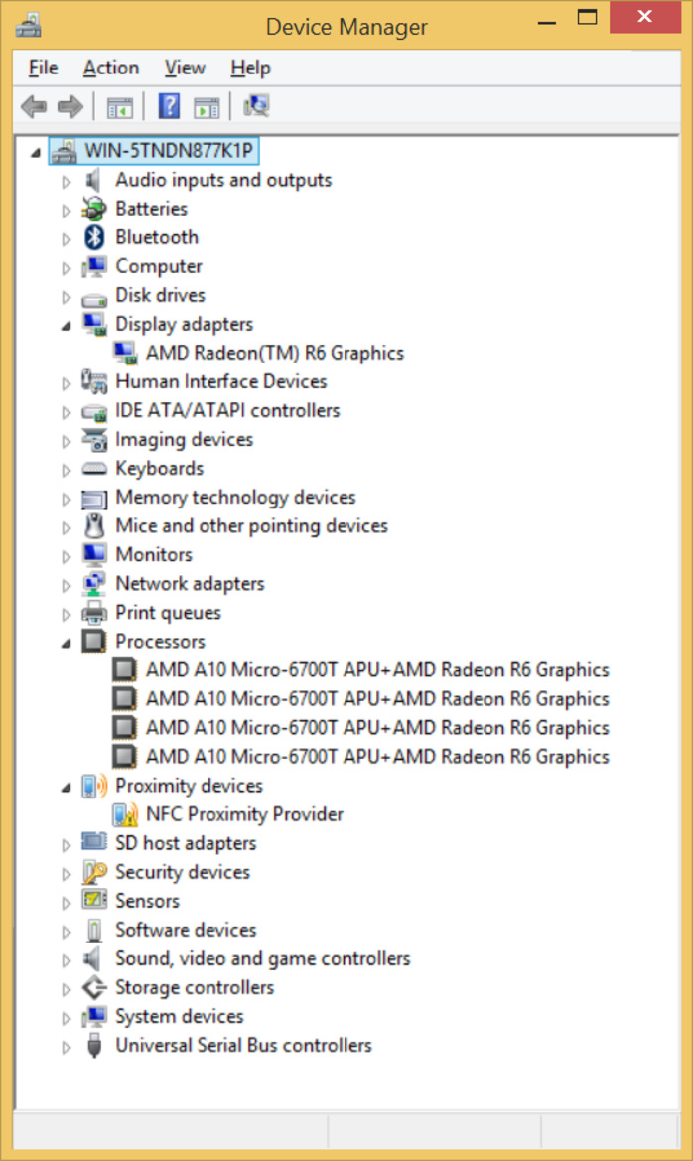Expand the Monitors category arrow
Screen dimensions: 693x1161
click(66, 557)
